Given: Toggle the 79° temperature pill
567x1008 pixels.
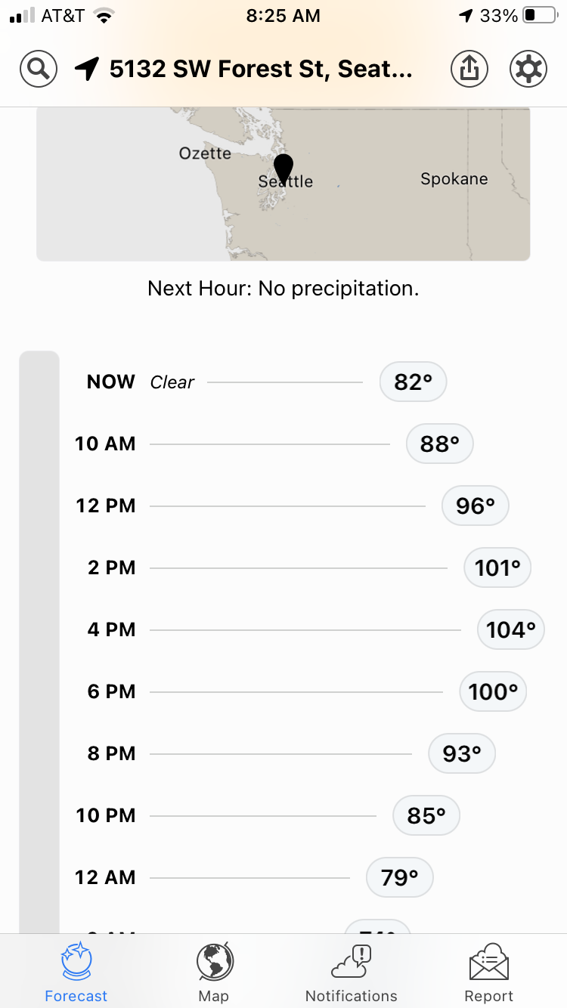Looking at the screenshot, I should coord(400,877).
